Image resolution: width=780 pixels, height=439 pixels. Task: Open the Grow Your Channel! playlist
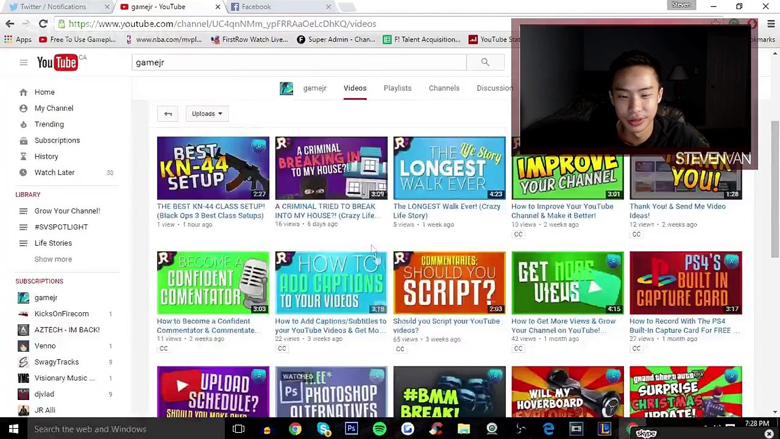point(67,211)
